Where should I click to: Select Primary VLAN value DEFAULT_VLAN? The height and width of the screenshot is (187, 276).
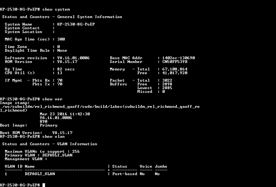pyautogui.click(x=57, y=155)
